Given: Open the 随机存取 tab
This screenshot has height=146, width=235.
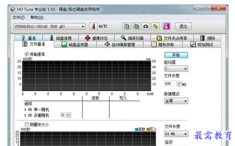Looking at the screenshot, I should click(x=163, y=45).
